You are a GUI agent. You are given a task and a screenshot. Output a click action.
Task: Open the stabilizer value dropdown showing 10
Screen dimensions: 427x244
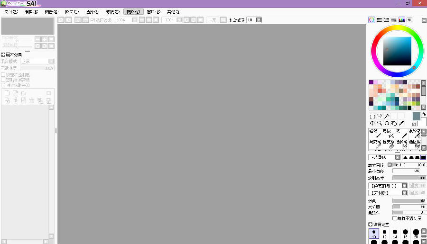[x=259, y=20]
